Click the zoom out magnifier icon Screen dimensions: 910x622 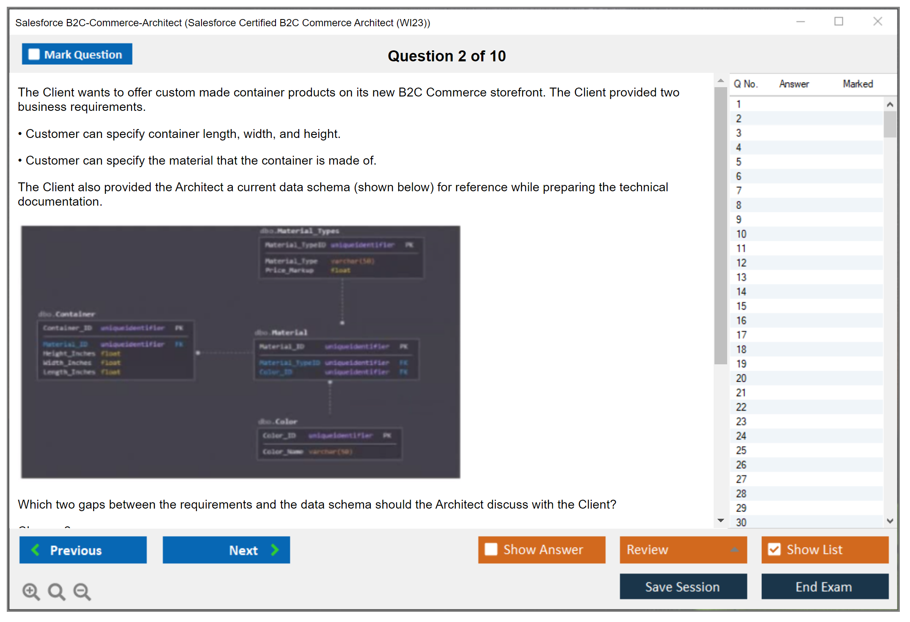(82, 592)
